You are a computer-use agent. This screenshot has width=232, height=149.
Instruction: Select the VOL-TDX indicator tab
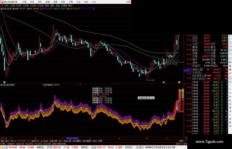coord(21,141)
